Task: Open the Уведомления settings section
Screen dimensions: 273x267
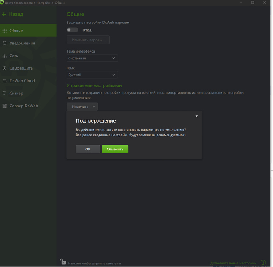Action: [28, 43]
